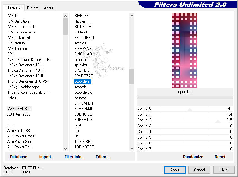Screen dimensions: 238x177
Task: Select the Navigator tab
Action: [x=14, y=7]
